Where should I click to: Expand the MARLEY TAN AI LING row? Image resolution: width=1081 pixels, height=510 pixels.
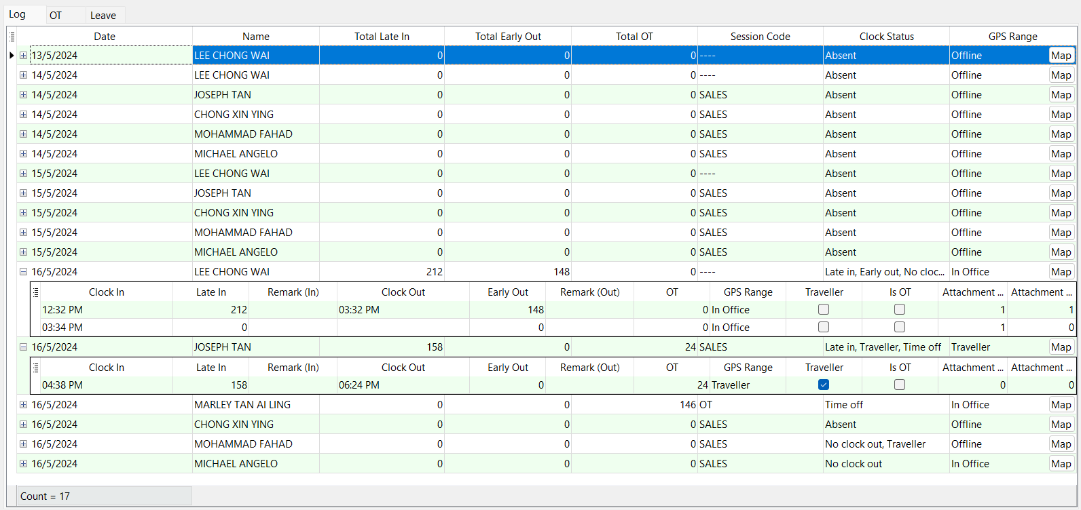(23, 405)
